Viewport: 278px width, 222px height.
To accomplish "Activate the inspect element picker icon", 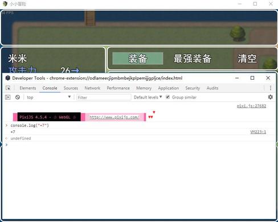I will pyautogui.click(x=8, y=88).
